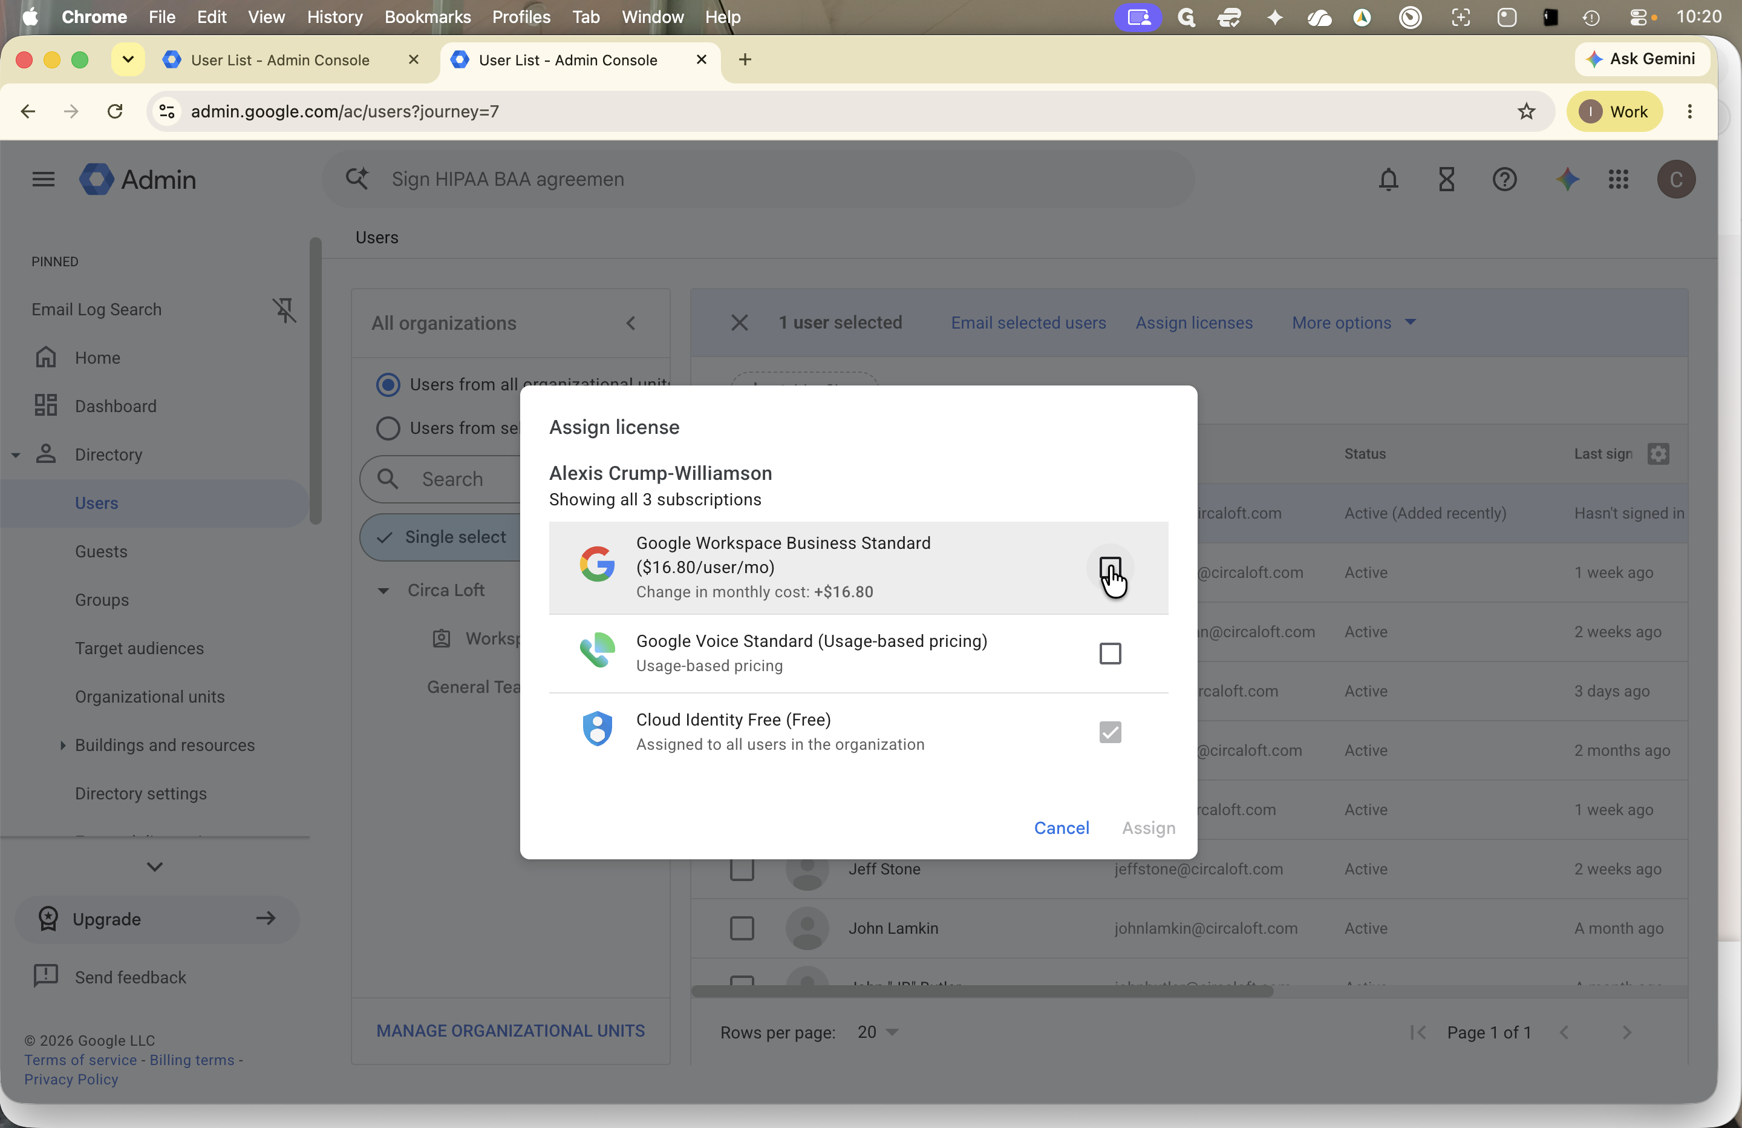Click the Cloud Identity shield icon
The image size is (1742, 1128).
click(597, 729)
